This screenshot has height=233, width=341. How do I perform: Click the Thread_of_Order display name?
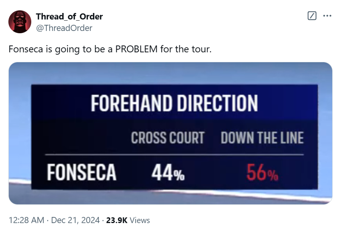(x=69, y=17)
